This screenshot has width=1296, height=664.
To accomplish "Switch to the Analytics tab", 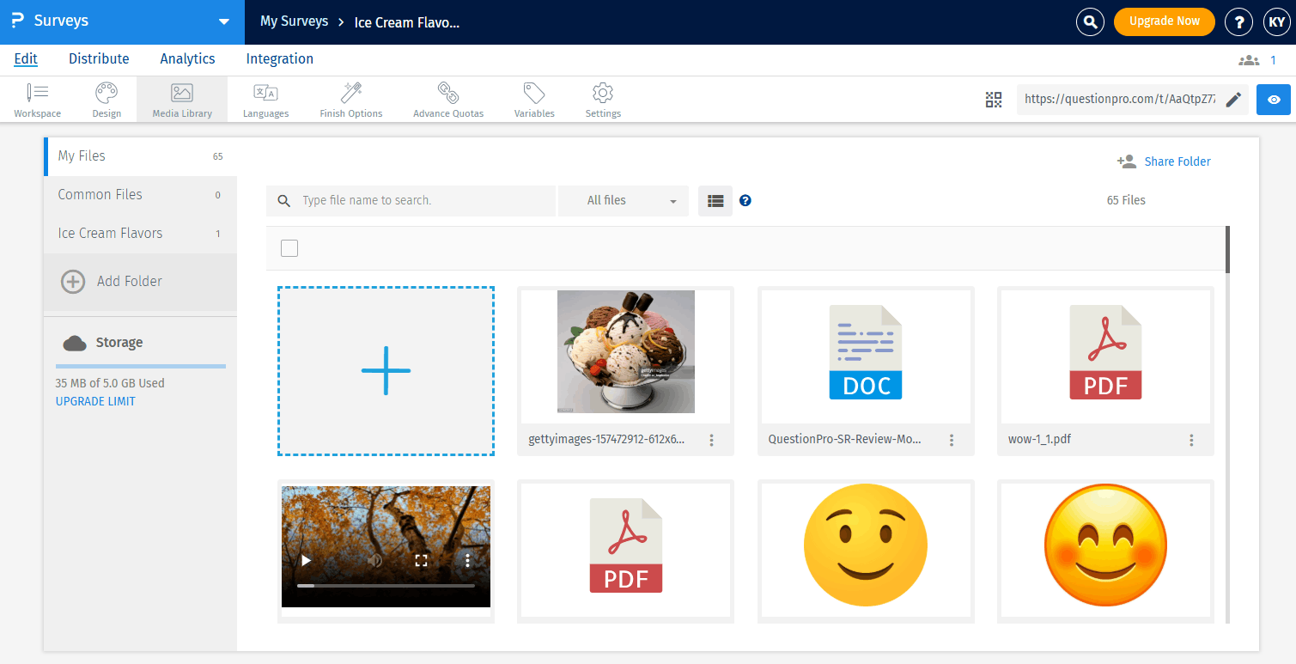I will pyautogui.click(x=187, y=58).
